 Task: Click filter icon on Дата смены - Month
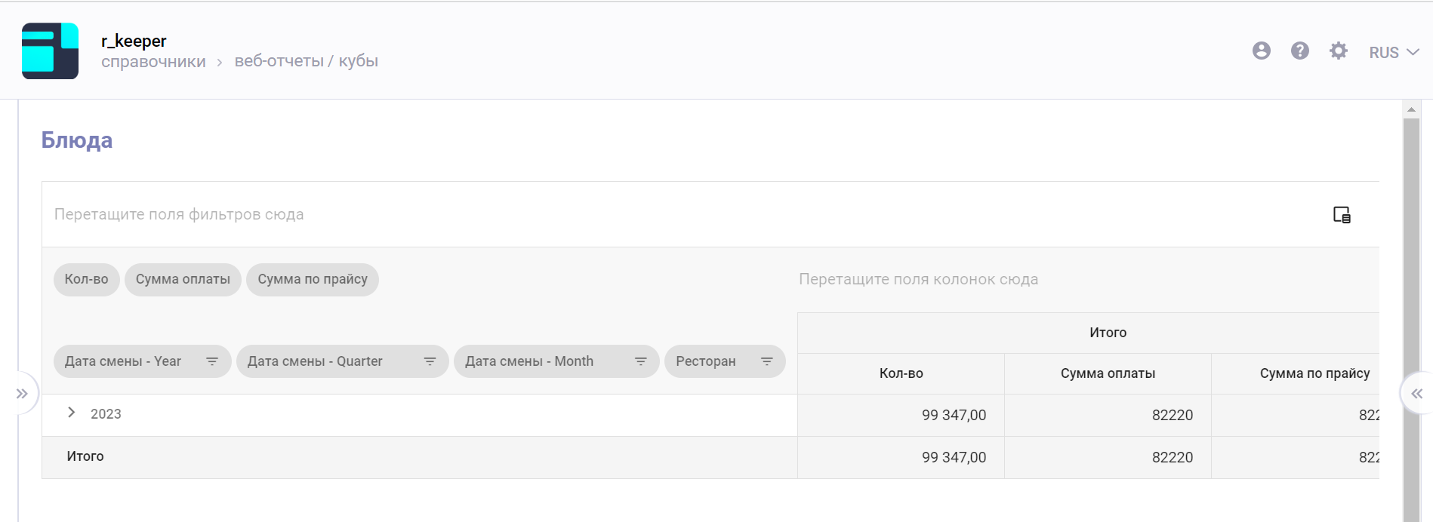tap(640, 361)
